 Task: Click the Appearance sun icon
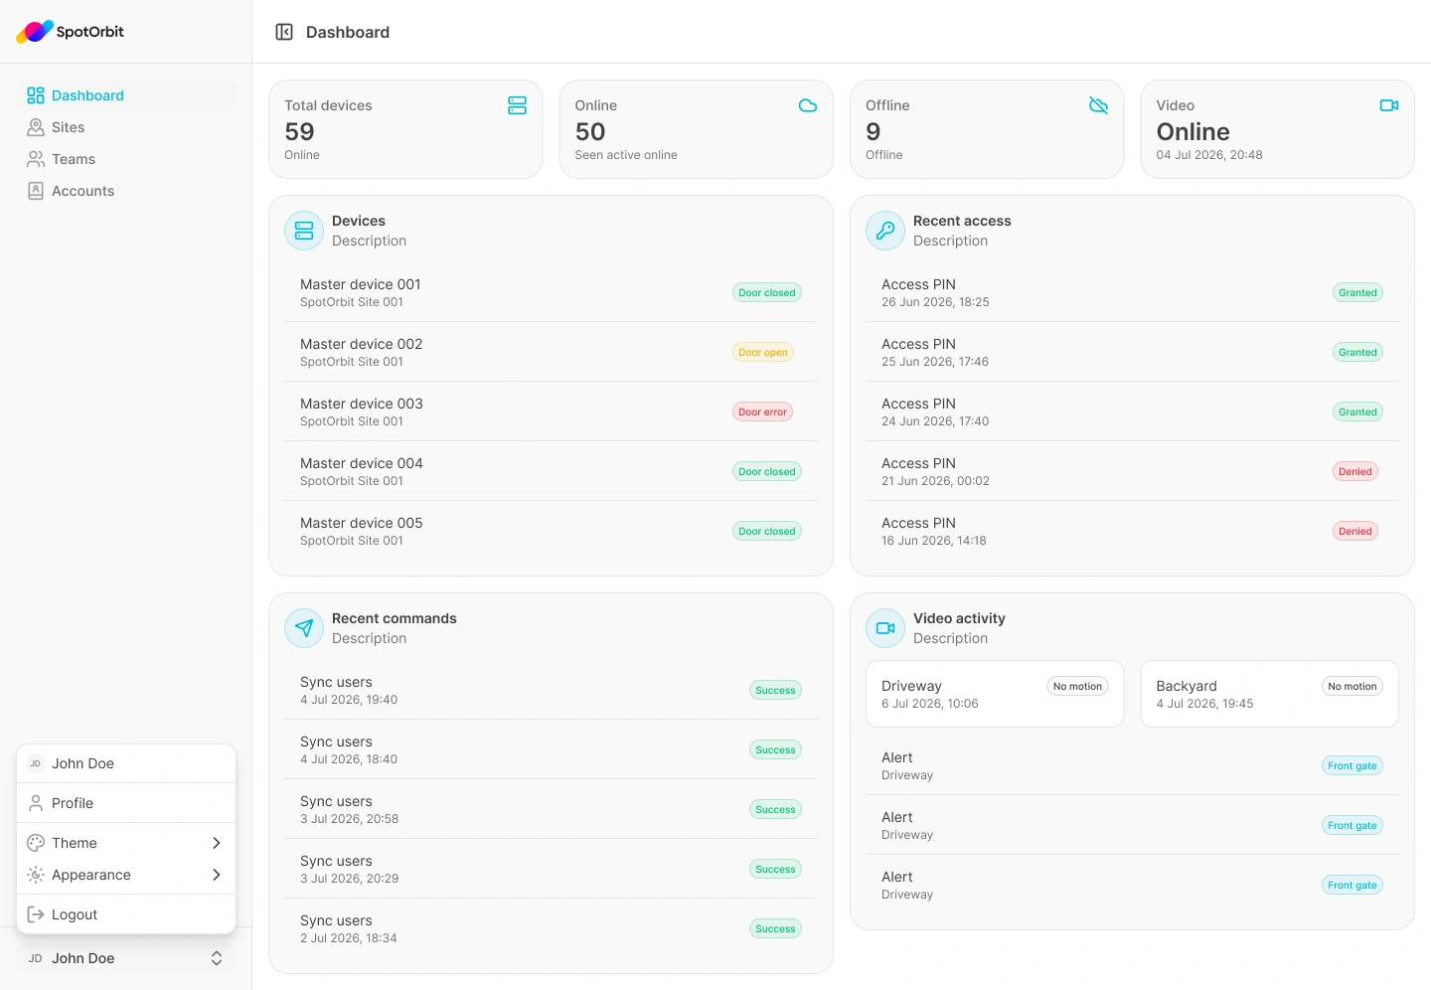(36, 875)
